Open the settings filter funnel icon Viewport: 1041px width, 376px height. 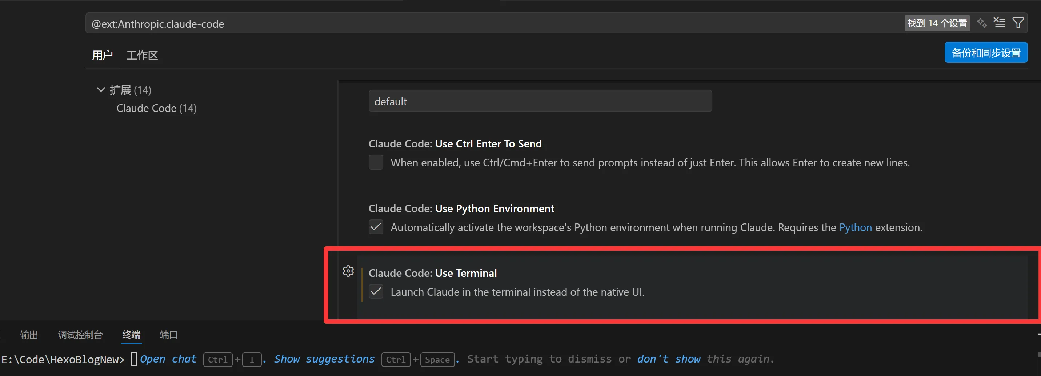(1018, 23)
